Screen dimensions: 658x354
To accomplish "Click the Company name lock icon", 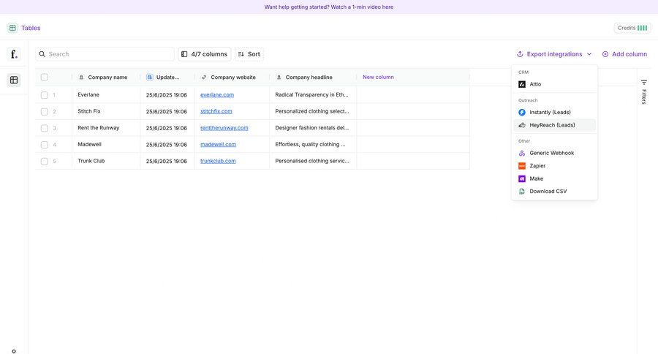I will [81, 78].
